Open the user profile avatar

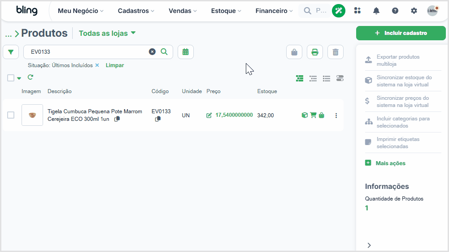click(x=433, y=11)
